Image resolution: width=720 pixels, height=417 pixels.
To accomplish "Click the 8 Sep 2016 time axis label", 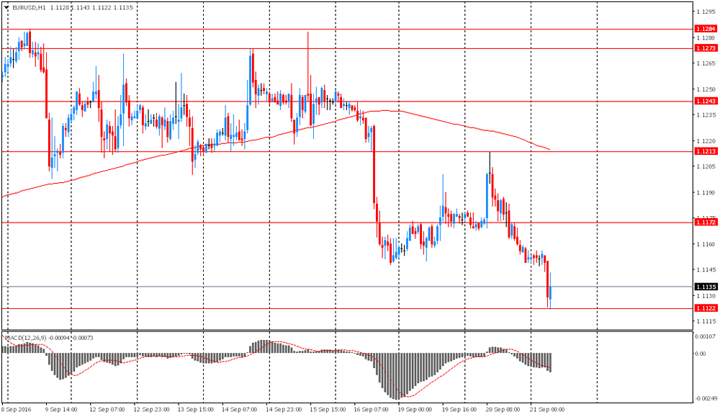I will (x=17, y=409).
